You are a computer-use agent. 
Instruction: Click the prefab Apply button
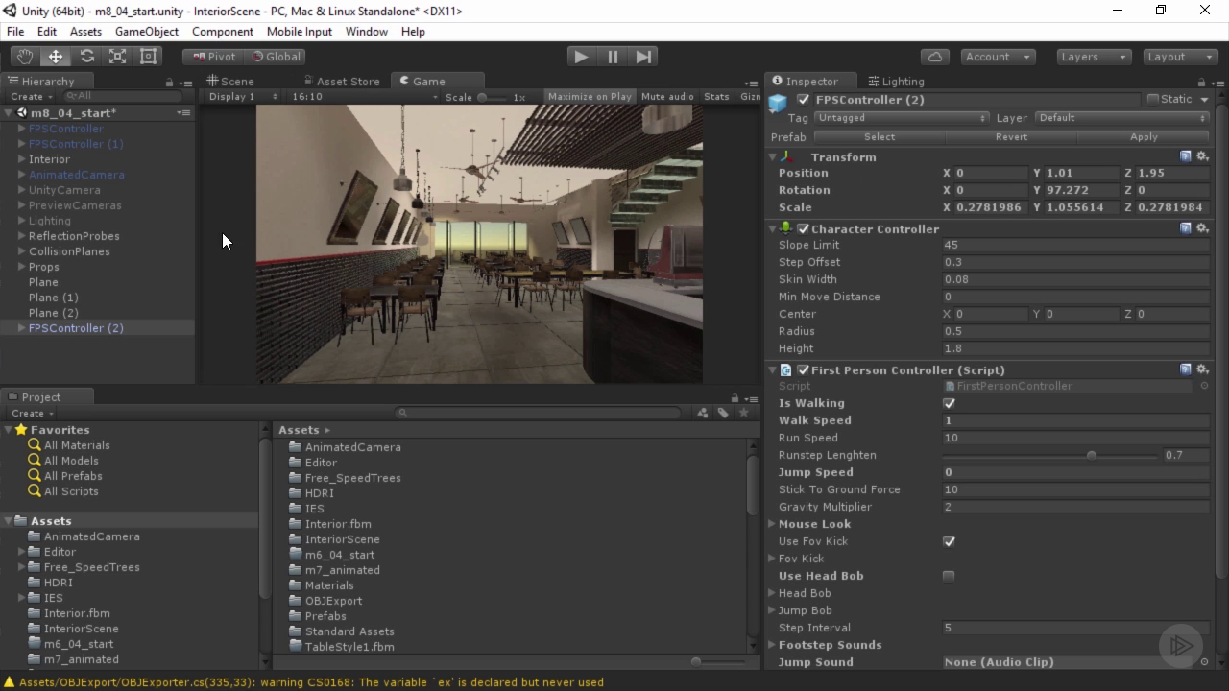point(1143,137)
